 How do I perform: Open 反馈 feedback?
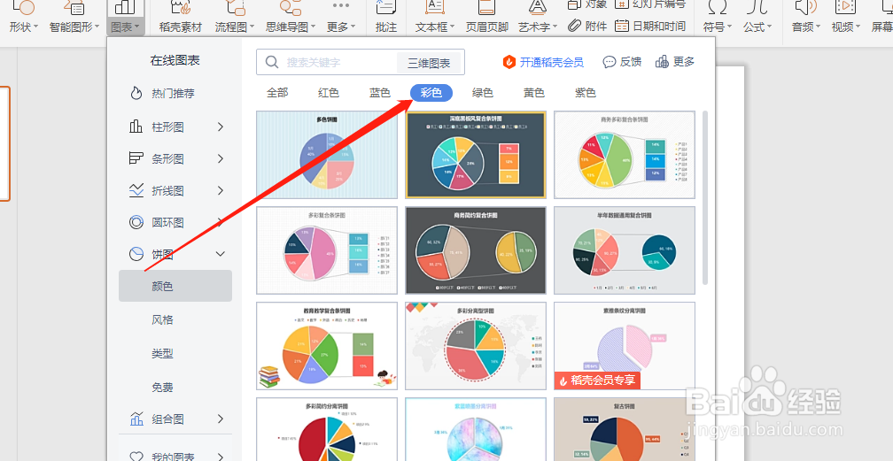click(622, 62)
